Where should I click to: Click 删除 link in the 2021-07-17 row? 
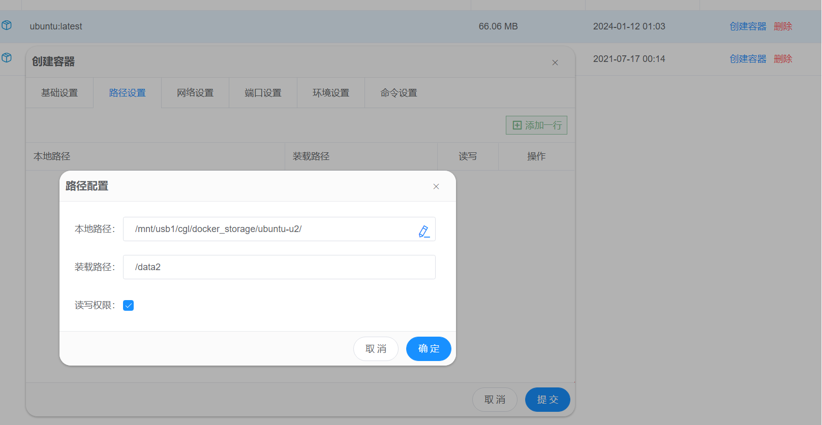pyautogui.click(x=783, y=59)
